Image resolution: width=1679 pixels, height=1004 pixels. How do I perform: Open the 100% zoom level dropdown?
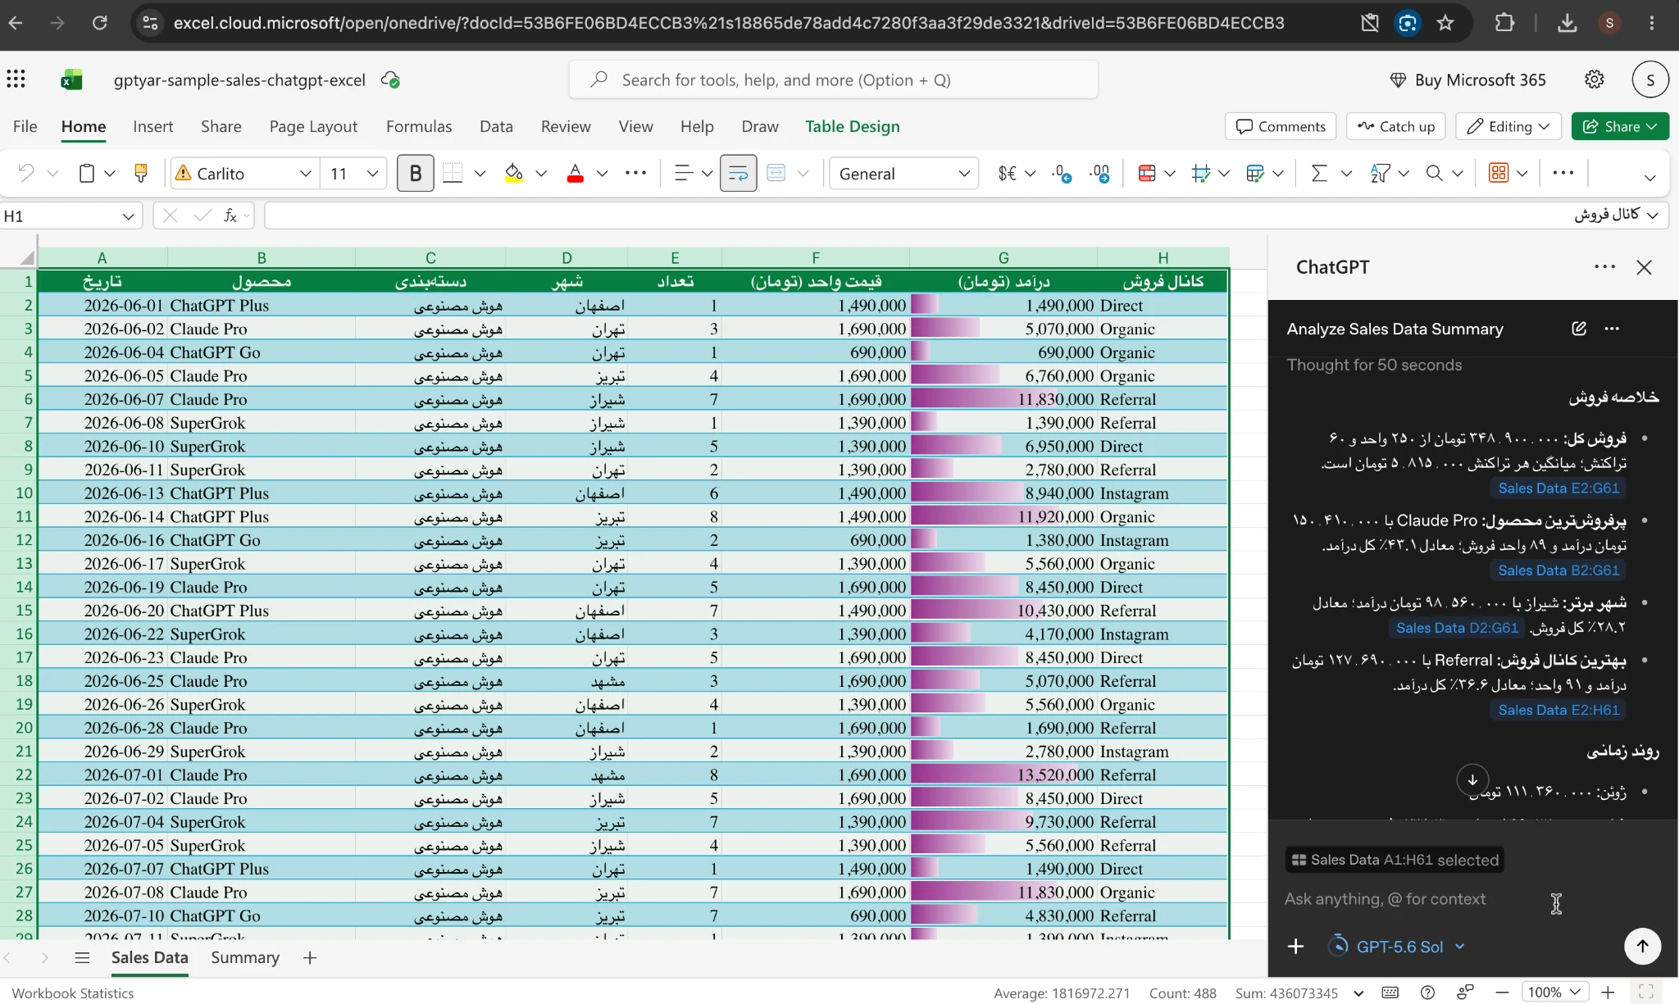coord(1554,993)
